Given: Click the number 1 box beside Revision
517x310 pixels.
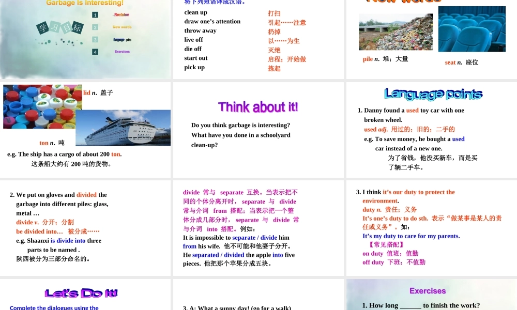Looking at the screenshot, I should [x=95, y=14].
